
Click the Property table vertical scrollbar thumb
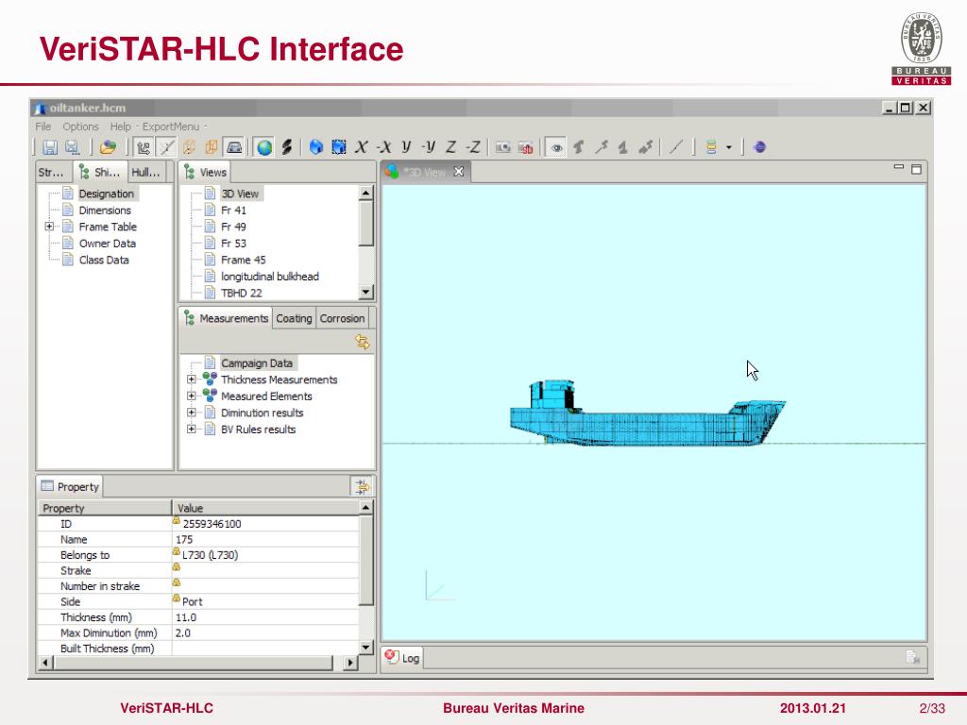(365, 561)
